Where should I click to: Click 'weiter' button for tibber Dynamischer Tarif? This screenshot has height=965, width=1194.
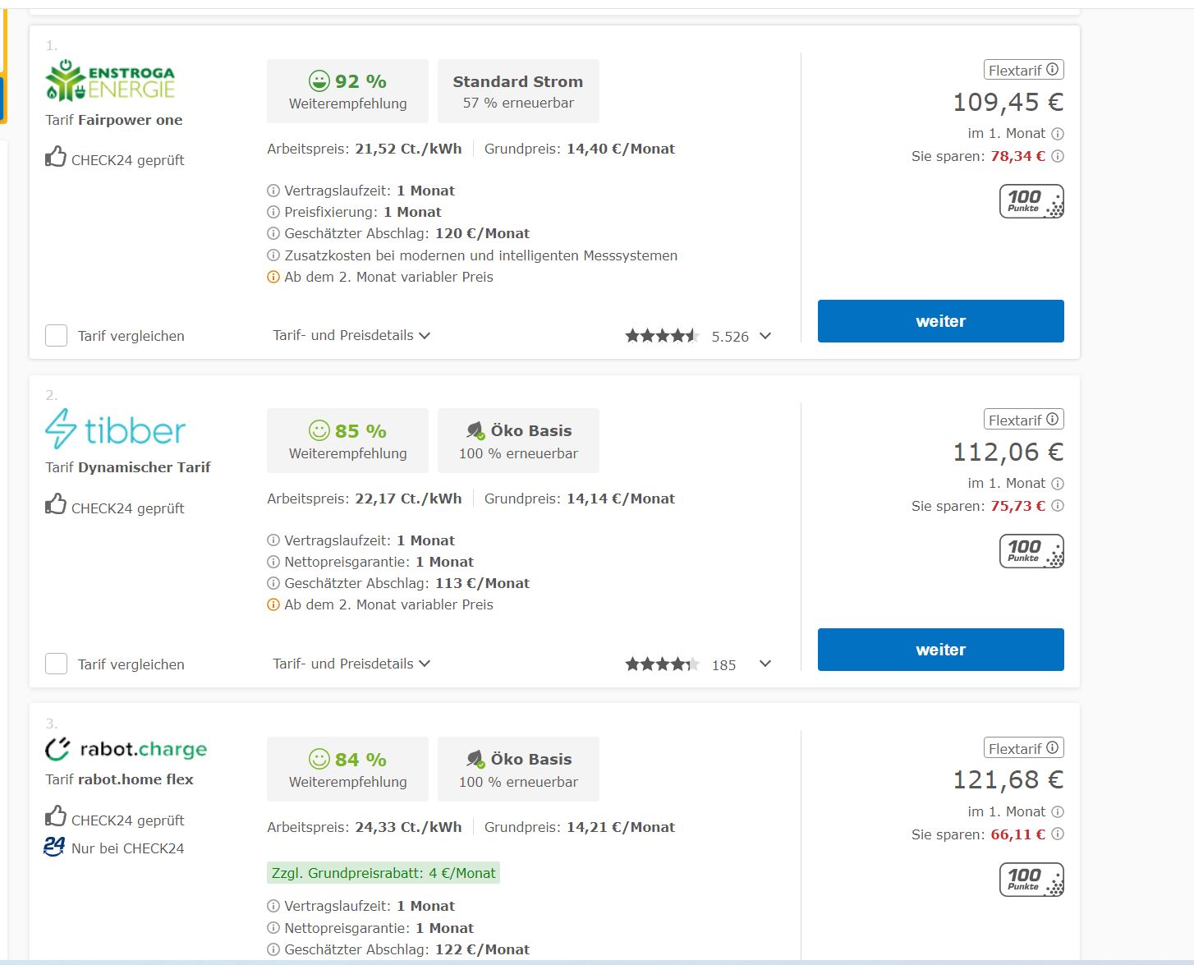[x=940, y=650]
